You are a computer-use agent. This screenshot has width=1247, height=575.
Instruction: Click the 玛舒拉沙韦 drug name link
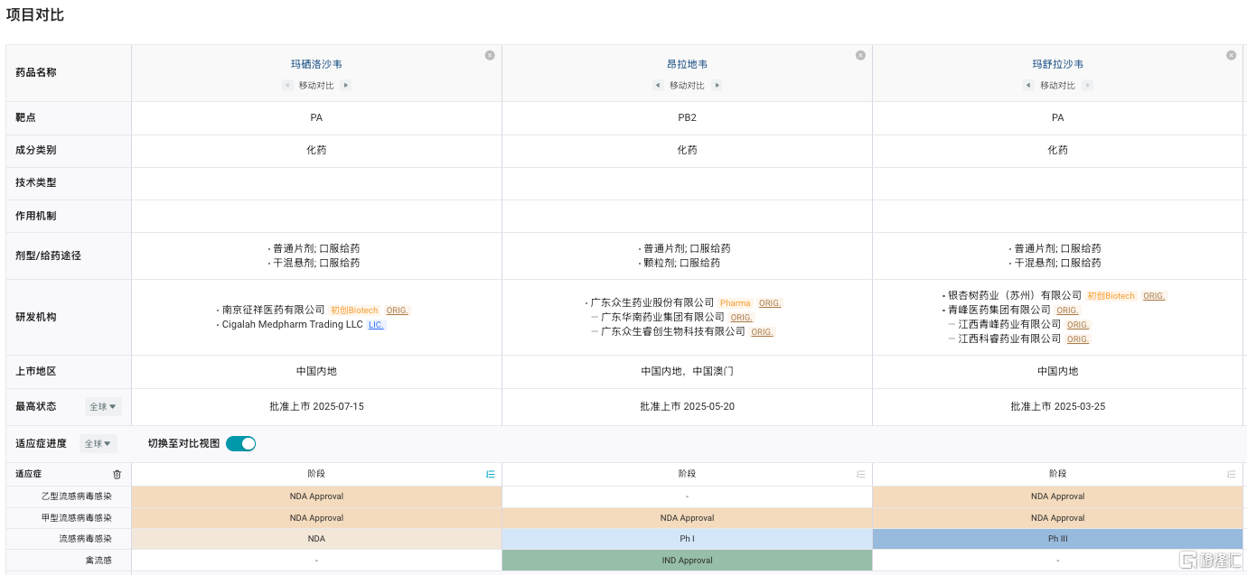pos(1057,64)
